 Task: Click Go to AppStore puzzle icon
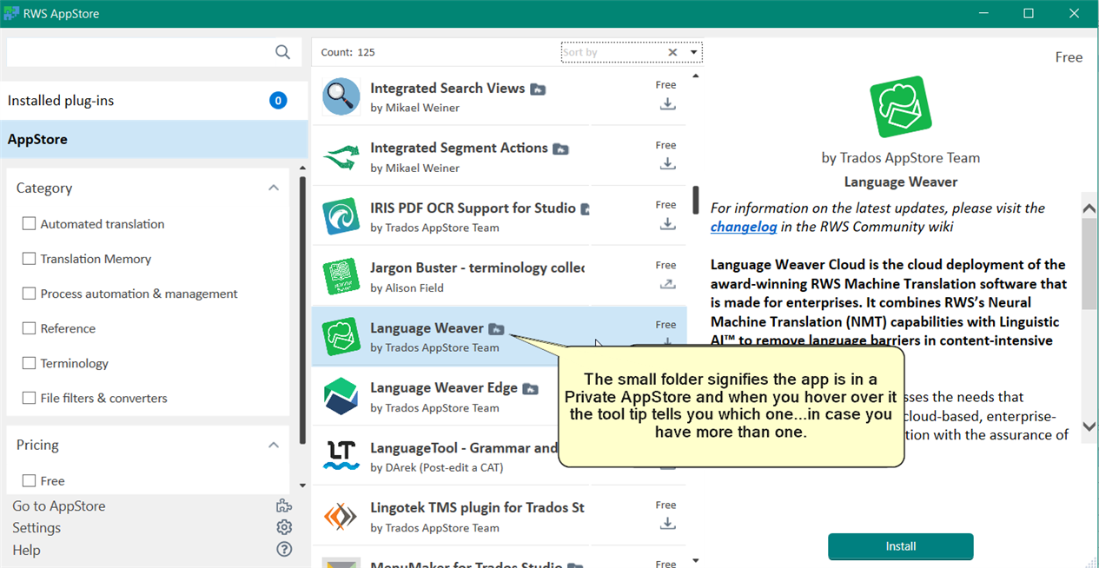pos(284,506)
